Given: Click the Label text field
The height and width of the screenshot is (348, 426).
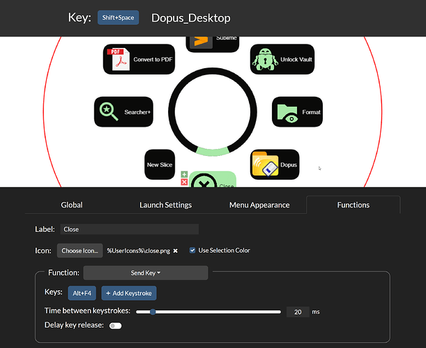Looking at the screenshot, I should pyautogui.click(x=129, y=229).
